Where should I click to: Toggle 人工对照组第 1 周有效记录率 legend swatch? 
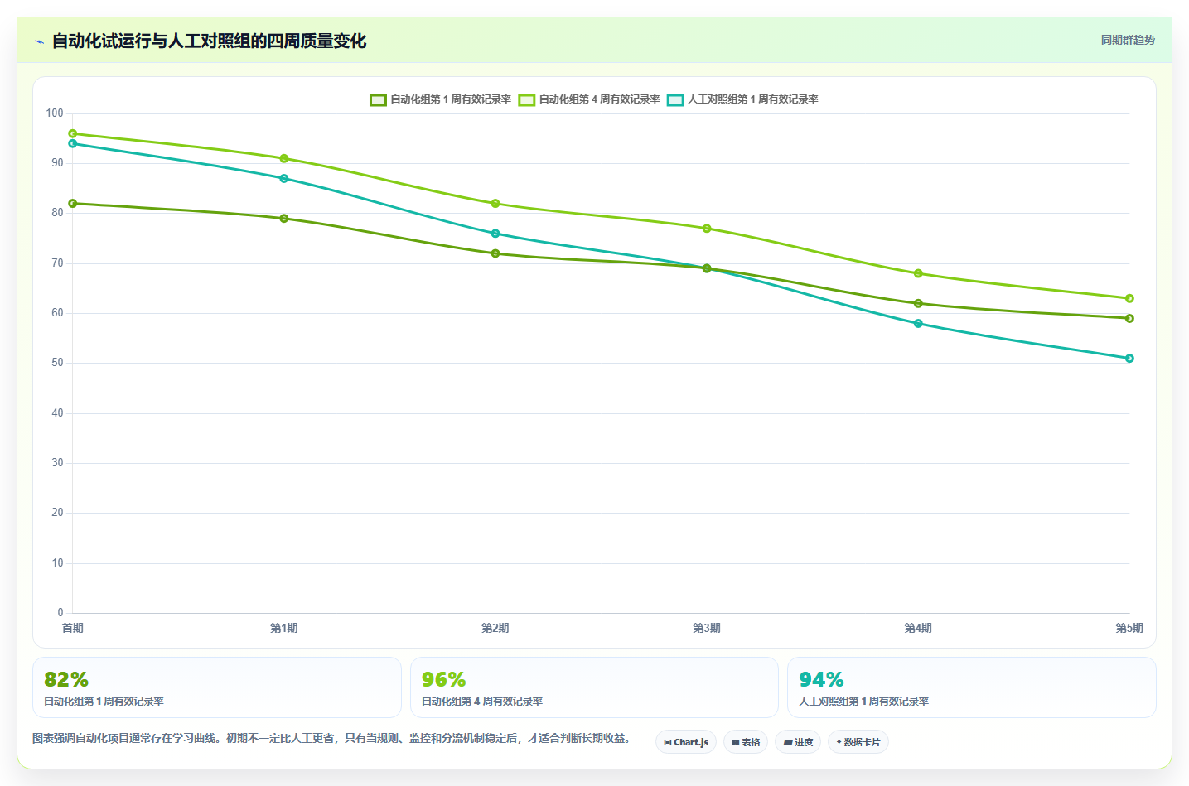[x=675, y=99]
